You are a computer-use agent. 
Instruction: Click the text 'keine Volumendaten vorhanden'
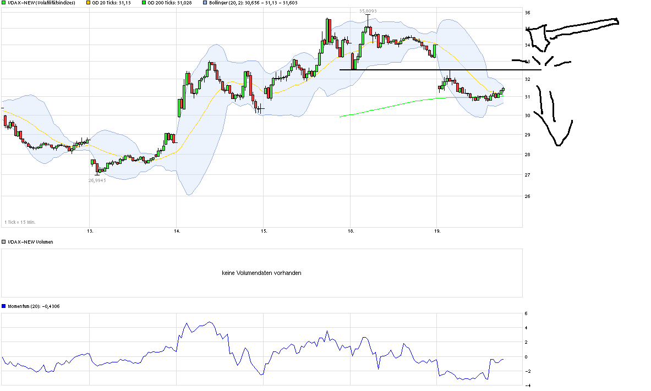261,273
